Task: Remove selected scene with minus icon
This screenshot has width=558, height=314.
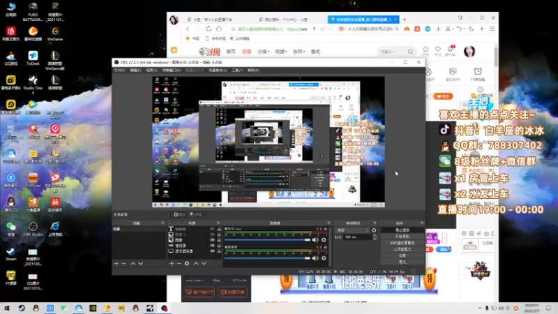Action: pos(124,264)
